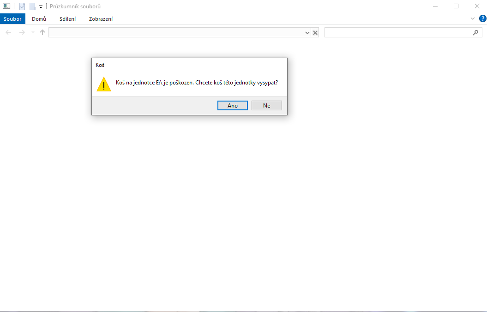Click the Ano button in the dialog
The width and height of the screenshot is (487, 312).
tap(232, 106)
